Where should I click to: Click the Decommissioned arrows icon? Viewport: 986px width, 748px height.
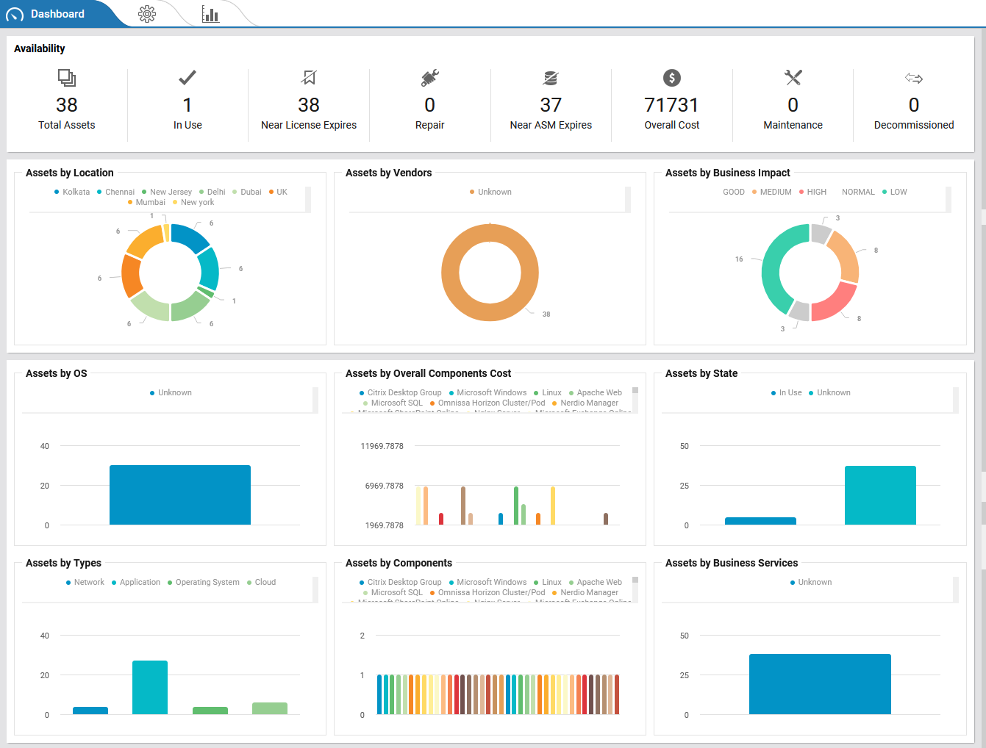pos(914,78)
